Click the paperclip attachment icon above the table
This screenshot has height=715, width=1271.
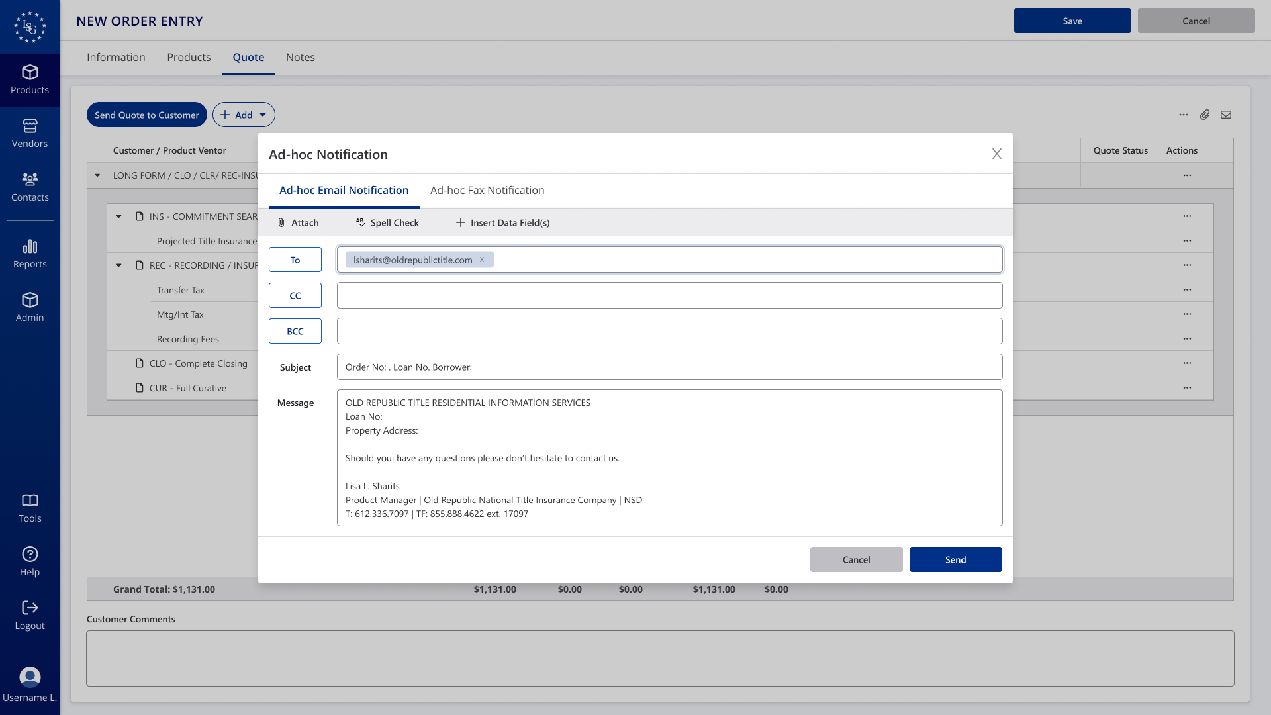pyautogui.click(x=1205, y=115)
